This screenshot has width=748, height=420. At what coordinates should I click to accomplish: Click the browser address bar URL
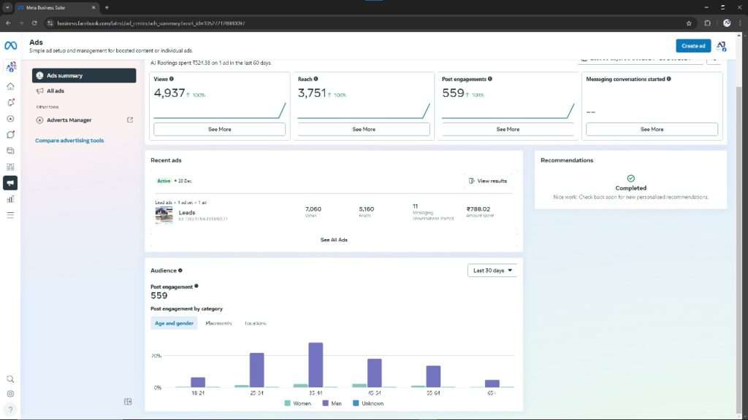[x=150, y=23]
